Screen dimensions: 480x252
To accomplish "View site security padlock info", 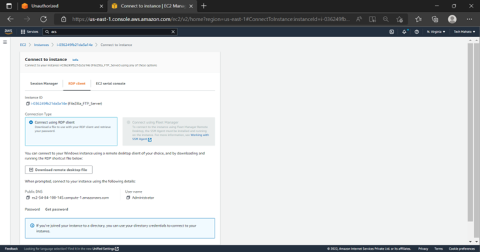I will (x=64, y=19).
